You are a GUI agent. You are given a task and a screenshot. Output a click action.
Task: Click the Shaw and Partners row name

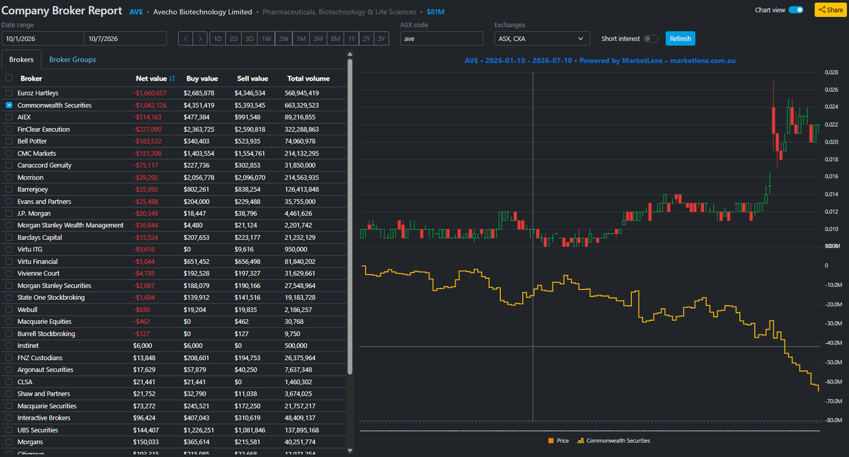(x=44, y=394)
